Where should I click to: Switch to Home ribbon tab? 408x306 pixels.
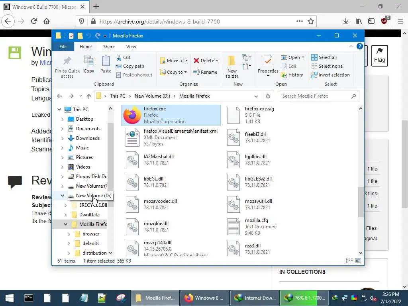coord(86,47)
